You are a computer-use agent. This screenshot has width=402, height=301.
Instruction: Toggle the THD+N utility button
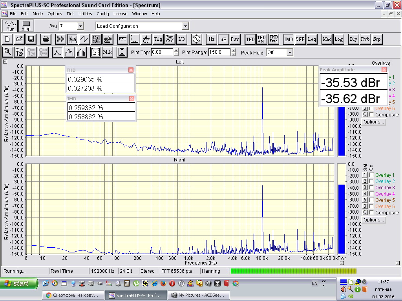[261, 39]
